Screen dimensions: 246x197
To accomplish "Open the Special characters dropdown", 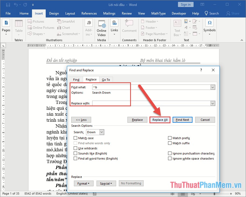I will click(106, 183).
